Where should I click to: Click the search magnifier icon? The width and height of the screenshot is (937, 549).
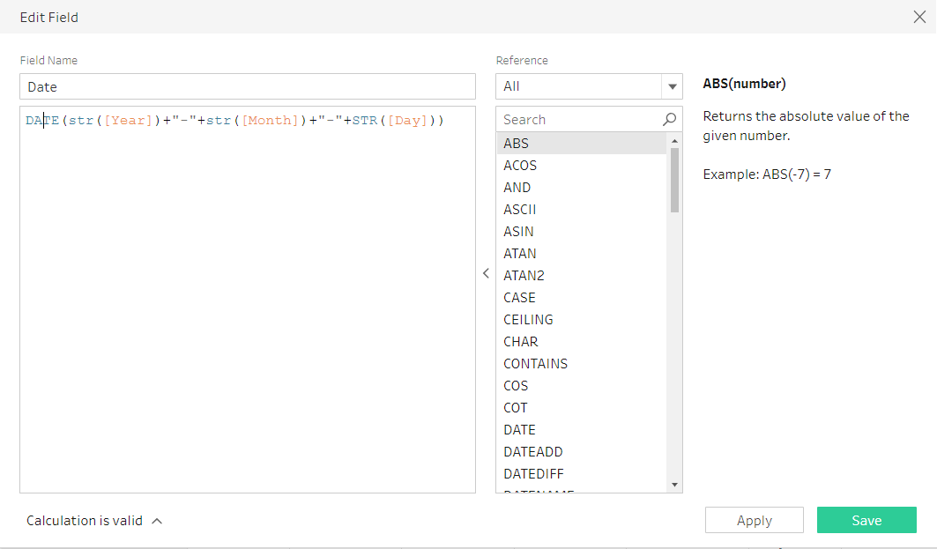coord(670,120)
